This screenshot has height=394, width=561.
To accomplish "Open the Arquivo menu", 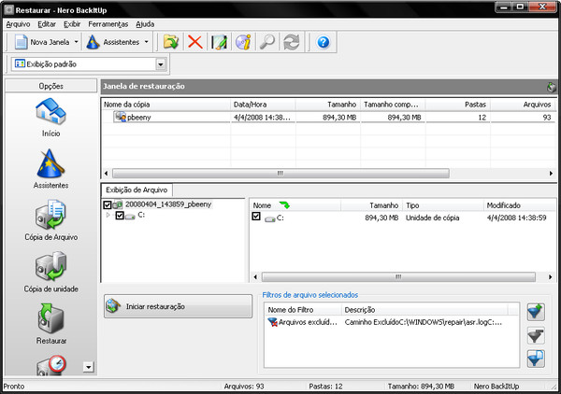I will pyautogui.click(x=18, y=24).
